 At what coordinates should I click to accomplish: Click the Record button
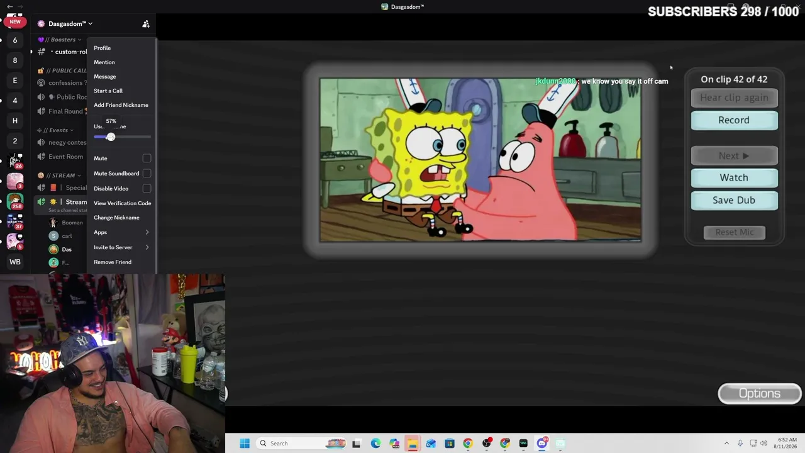click(734, 120)
